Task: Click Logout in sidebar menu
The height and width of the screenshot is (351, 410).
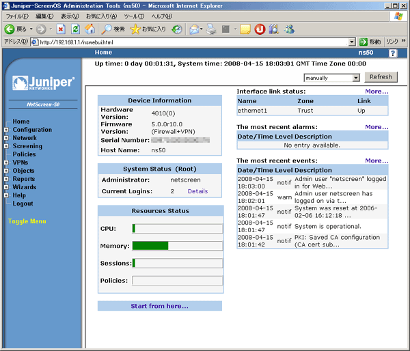Action: tap(23, 203)
